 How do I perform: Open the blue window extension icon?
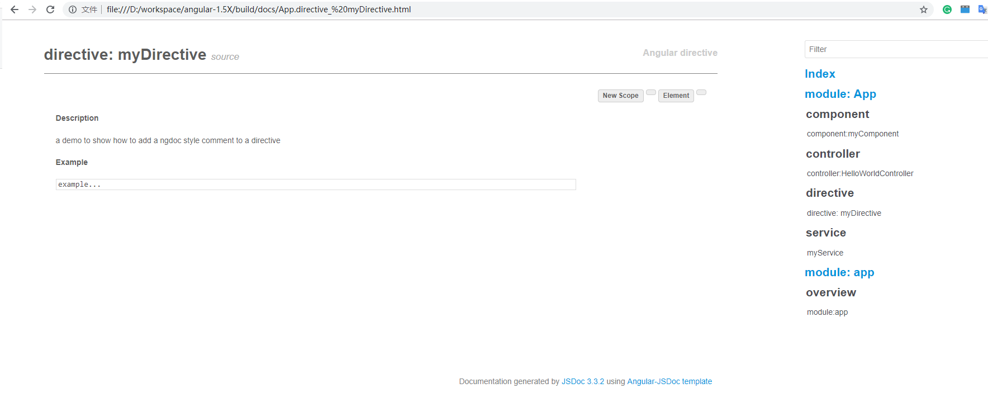965,10
